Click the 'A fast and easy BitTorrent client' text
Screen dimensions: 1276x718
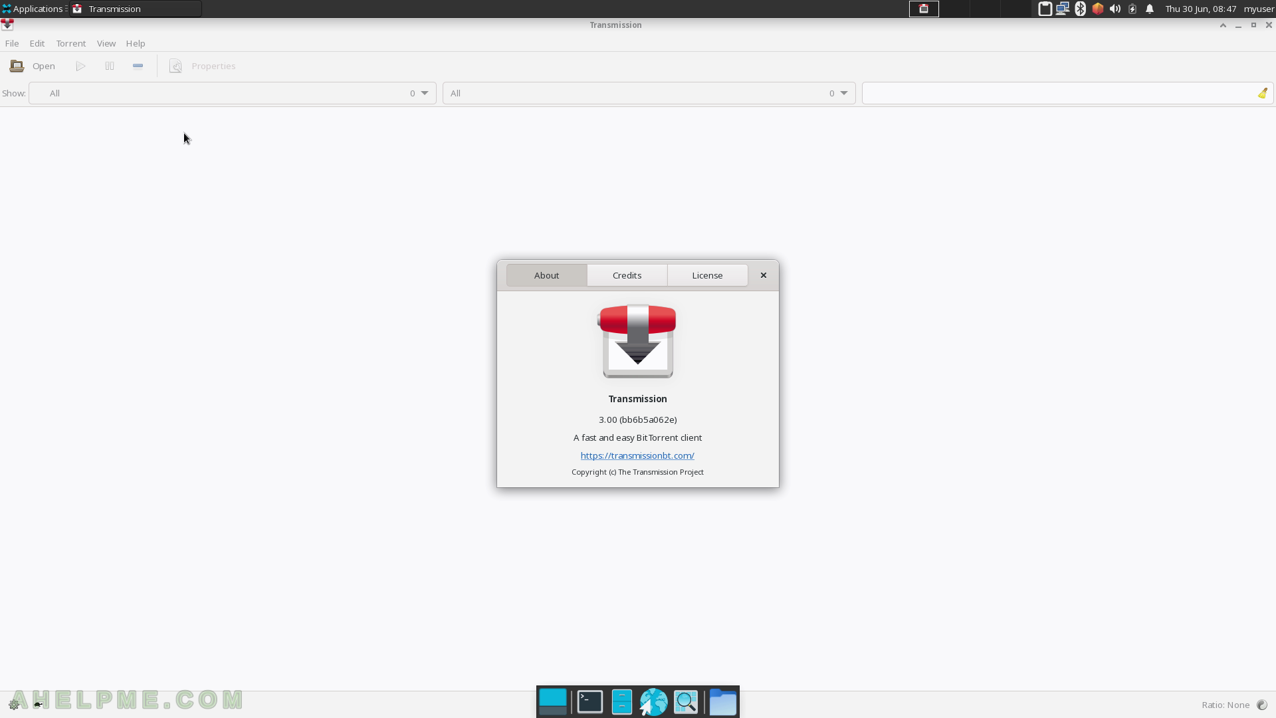point(638,437)
